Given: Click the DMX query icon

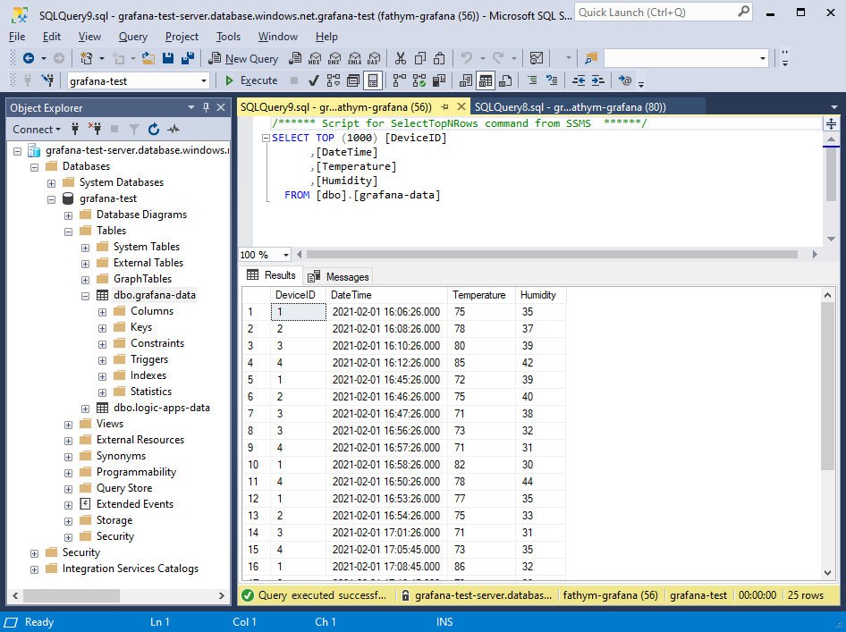Looking at the screenshot, I should (334, 58).
